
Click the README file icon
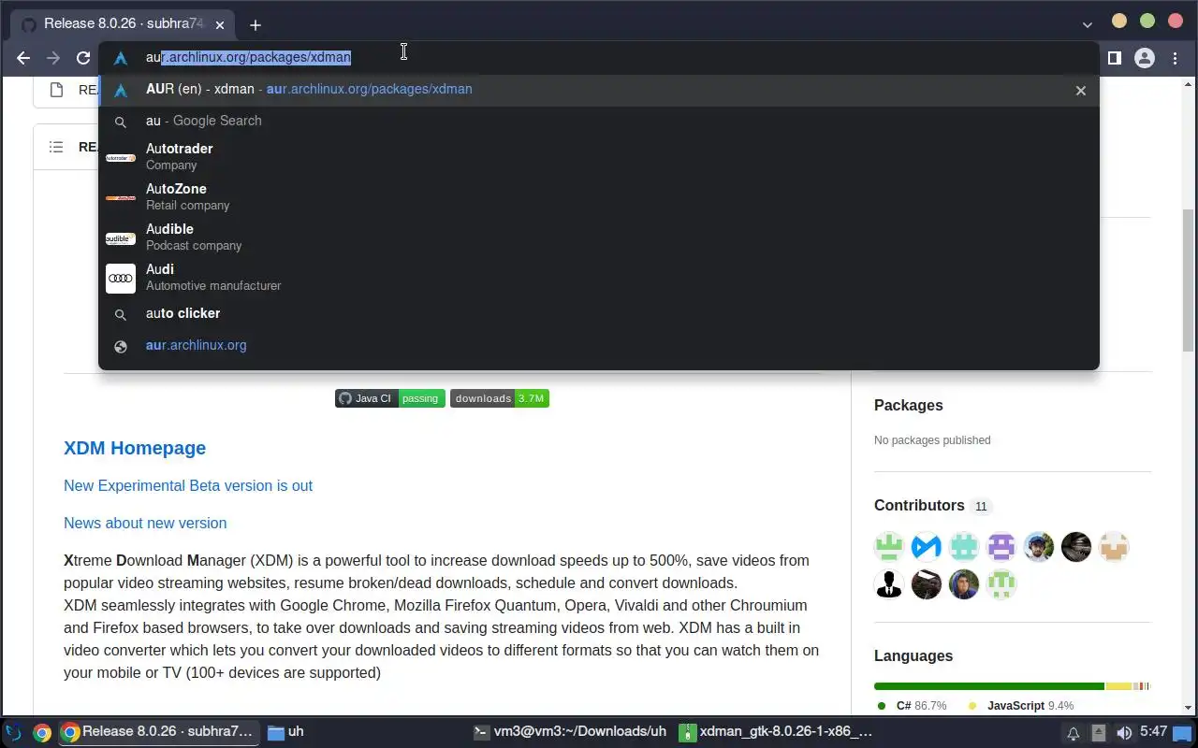[56, 90]
